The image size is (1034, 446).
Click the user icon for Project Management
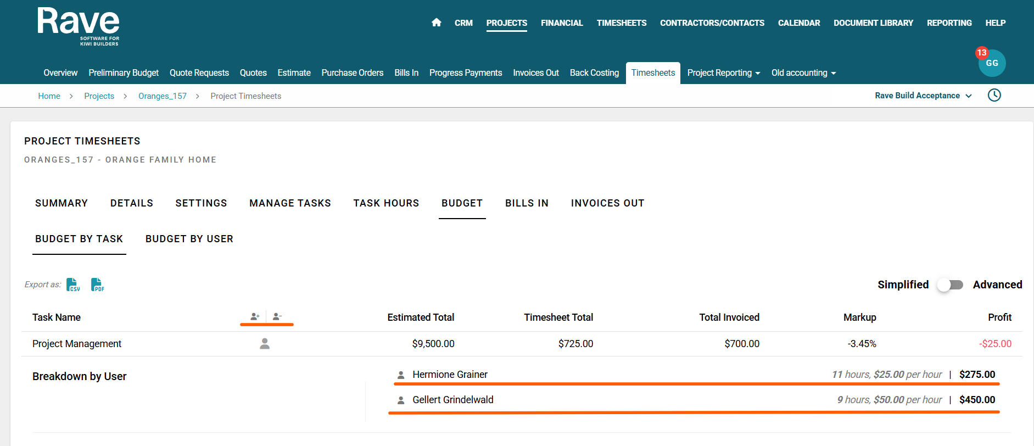click(x=265, y=344)
